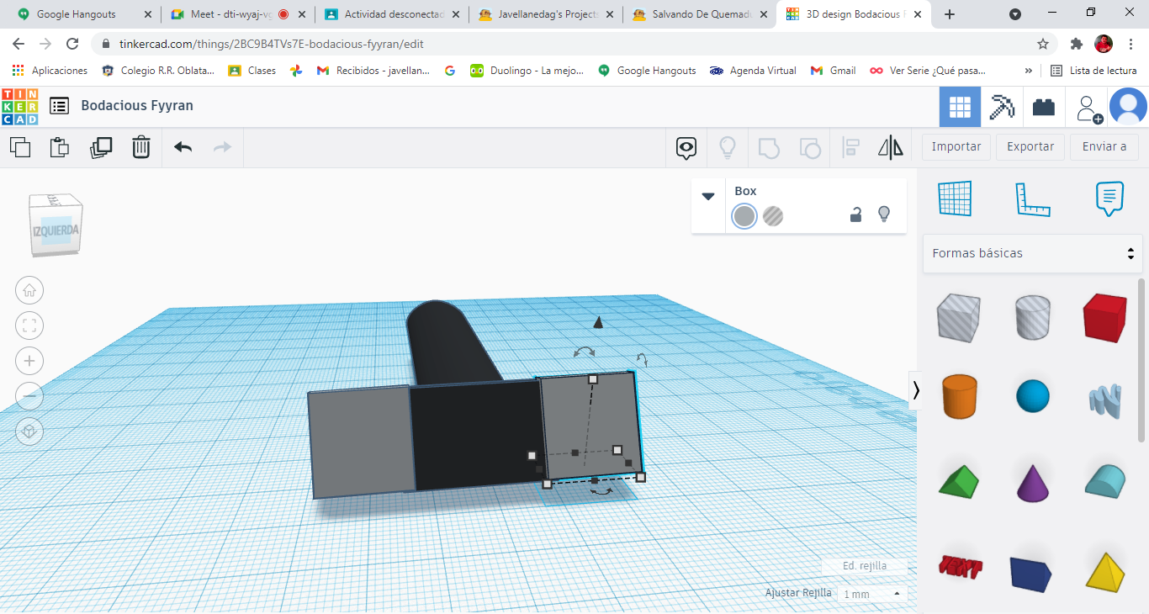Select the Workplane tool
Image resolution: width=1149 pixels, height=614 pixels.
[955, 198]
